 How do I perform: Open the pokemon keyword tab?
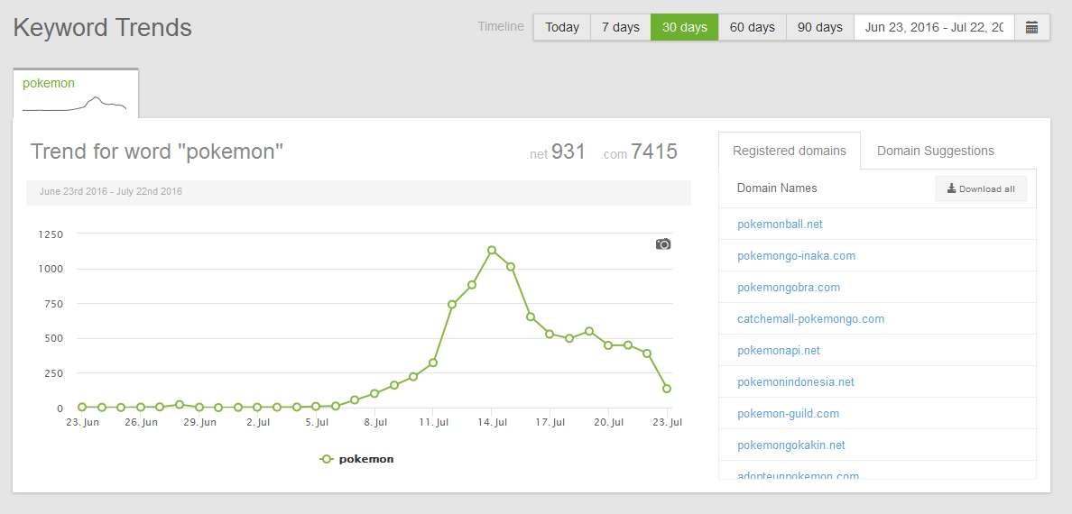[75, 94]
